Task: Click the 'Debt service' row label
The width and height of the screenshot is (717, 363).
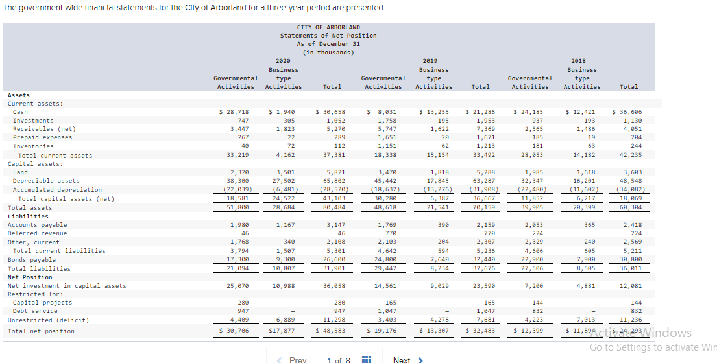Action: [35, 311]
